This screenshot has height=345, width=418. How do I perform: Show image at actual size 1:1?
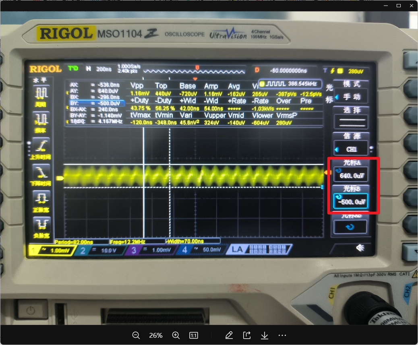pos(194,335)
